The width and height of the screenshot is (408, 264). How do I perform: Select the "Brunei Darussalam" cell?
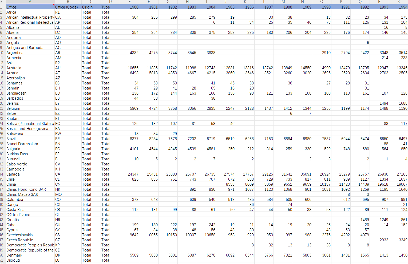pyautogui.click(x=30, y=144)
